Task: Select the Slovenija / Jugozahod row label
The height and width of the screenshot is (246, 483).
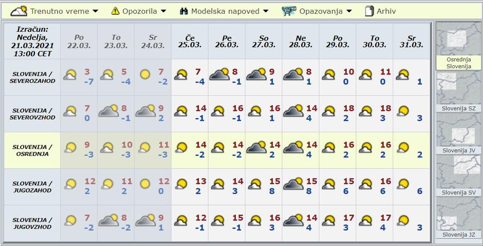Action: 32,187
